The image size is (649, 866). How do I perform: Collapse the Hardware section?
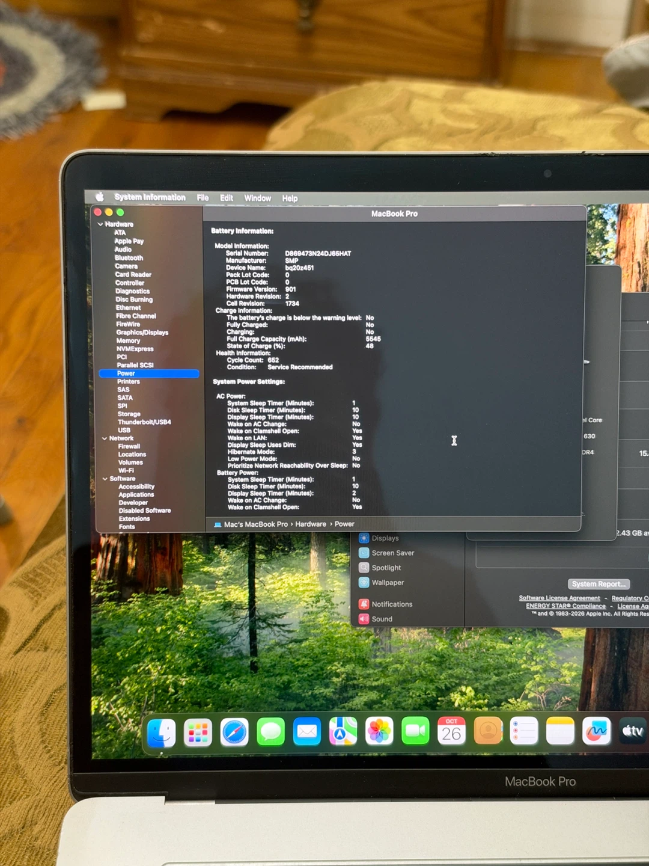pos(100,224)
